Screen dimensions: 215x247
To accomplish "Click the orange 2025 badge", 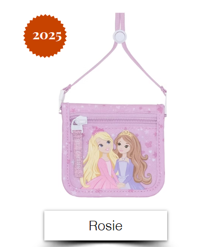I will click(x=45, y=36).
